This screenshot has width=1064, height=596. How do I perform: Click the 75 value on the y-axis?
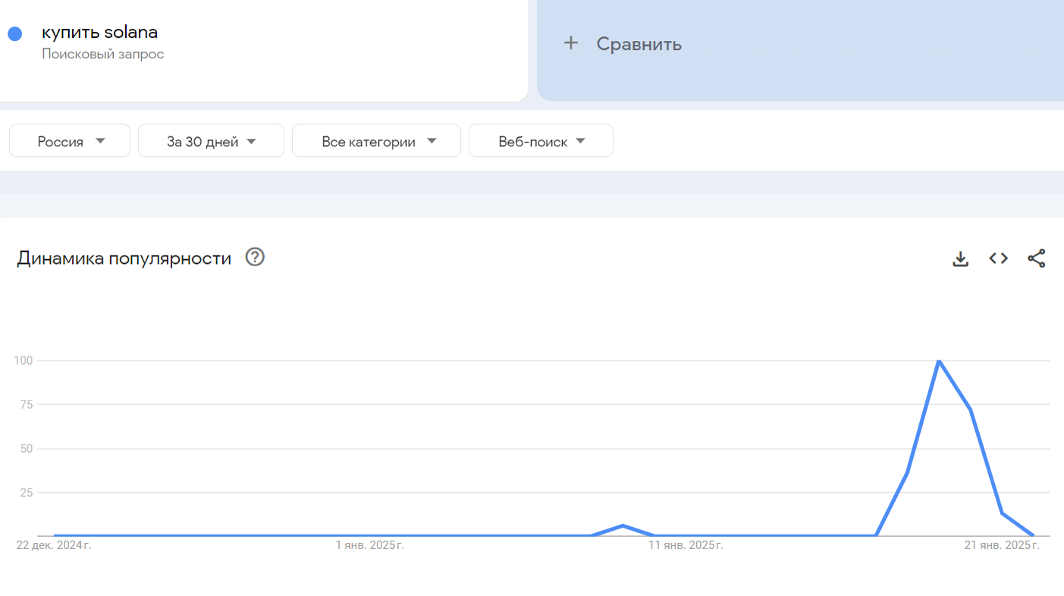point(27,404)
